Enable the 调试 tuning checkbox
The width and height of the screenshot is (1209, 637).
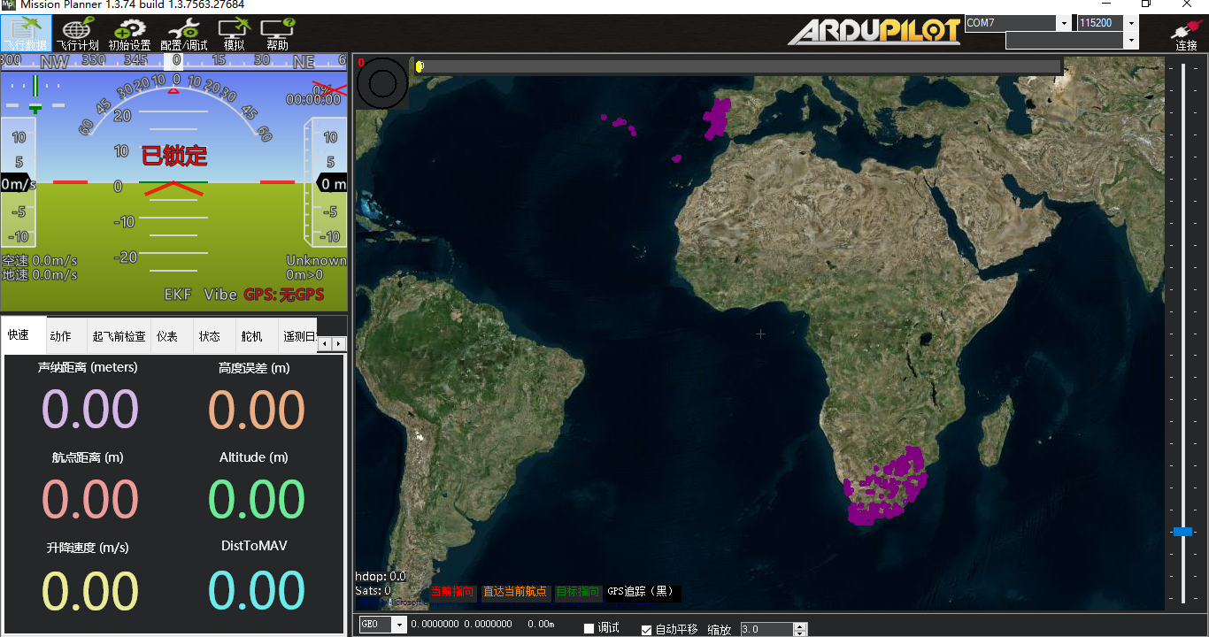589,628
